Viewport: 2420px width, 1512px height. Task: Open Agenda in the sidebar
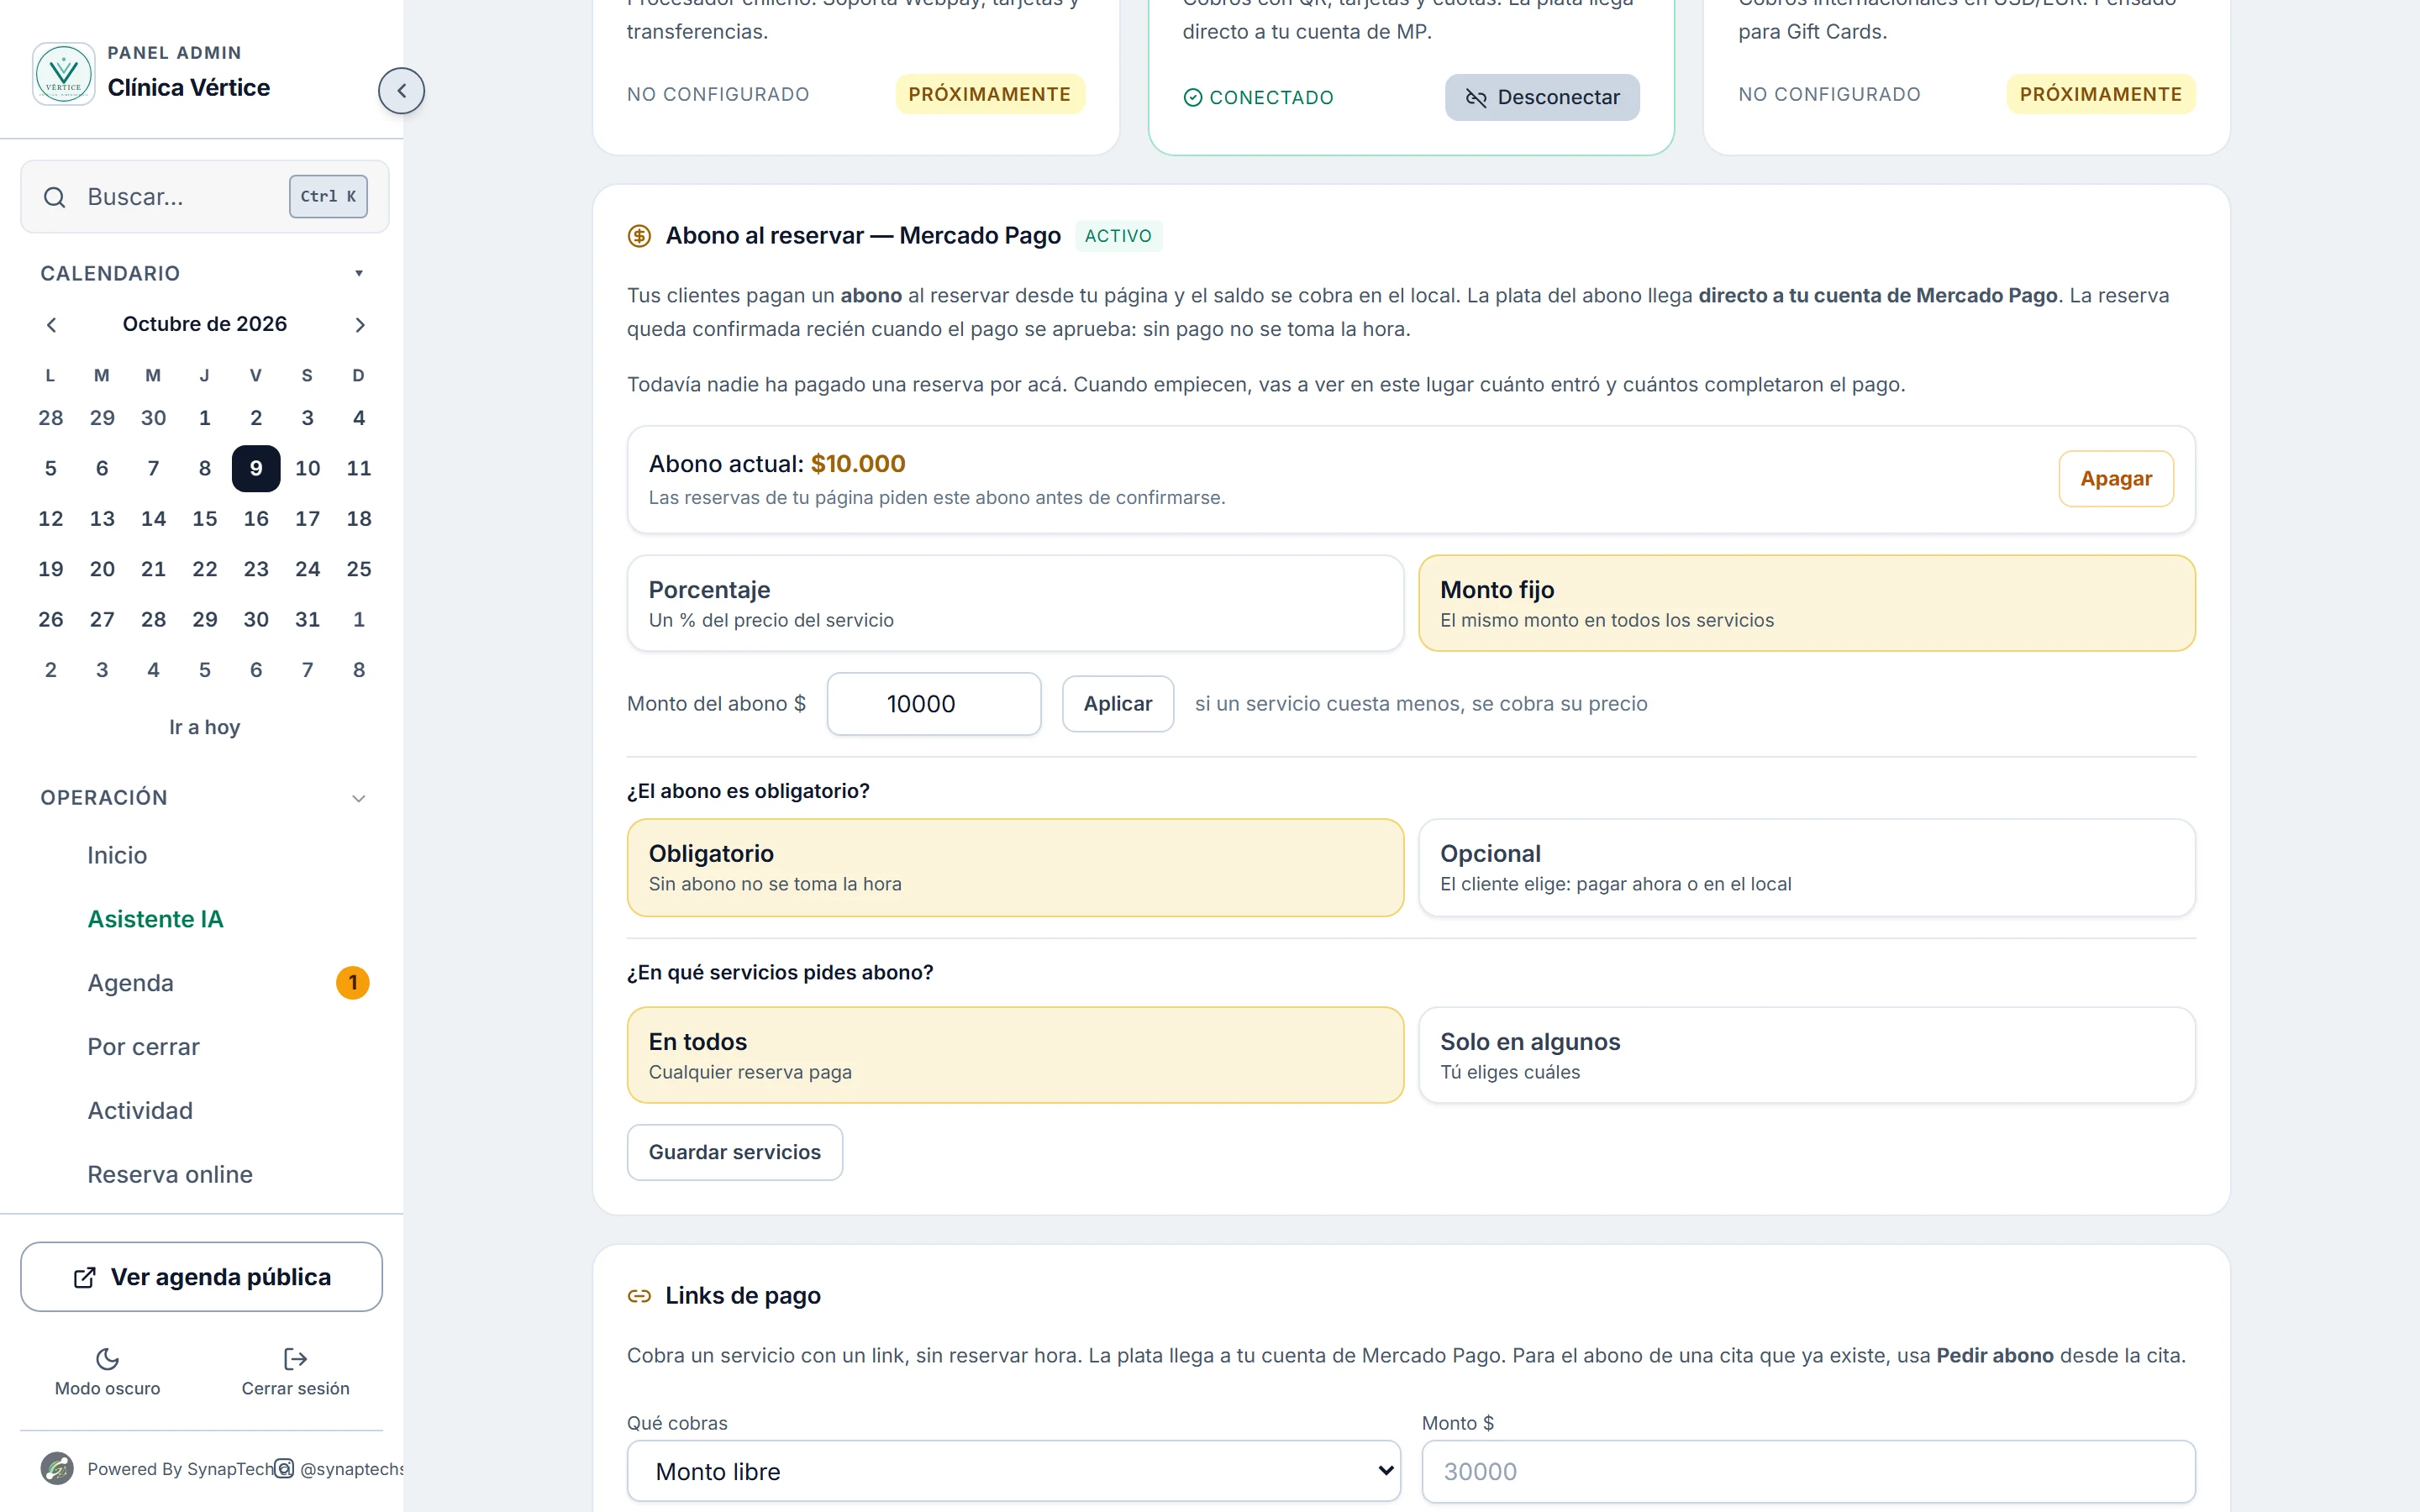[x=130, y=983]
